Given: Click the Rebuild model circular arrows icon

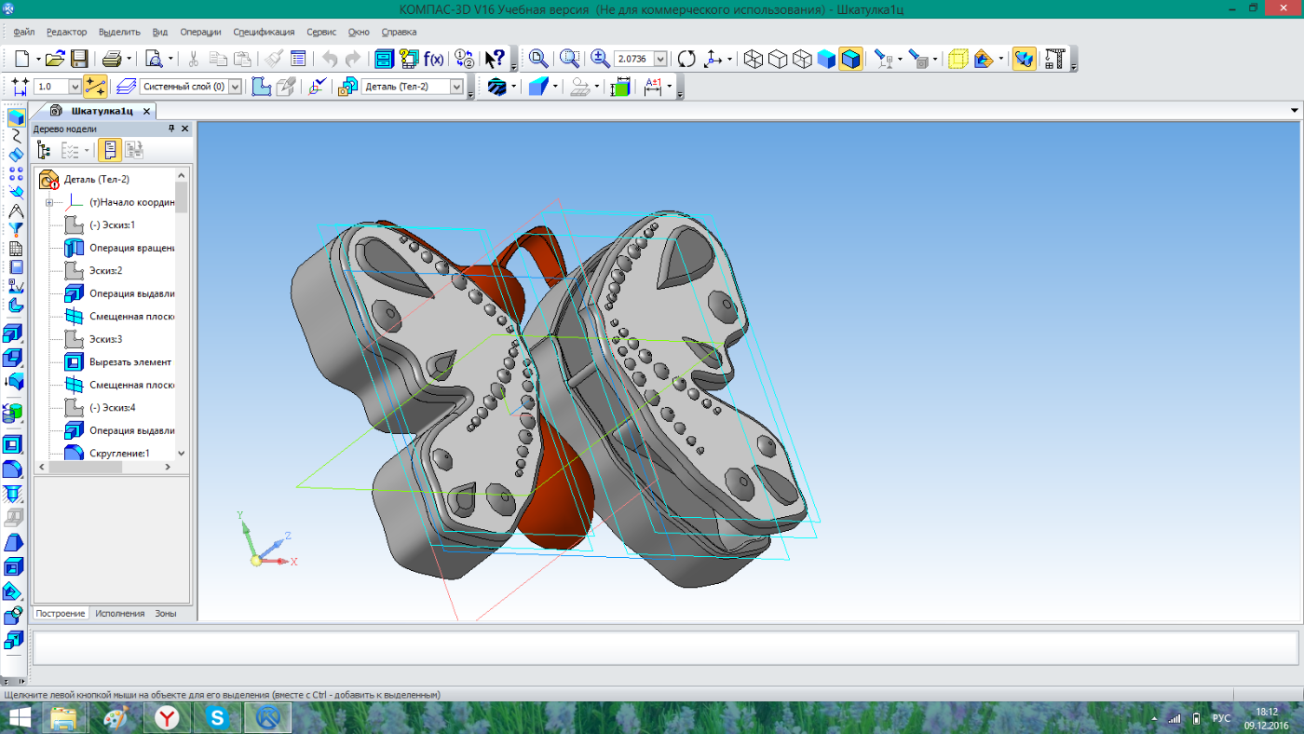Looking at the screenshot, I should pos(686,59).
